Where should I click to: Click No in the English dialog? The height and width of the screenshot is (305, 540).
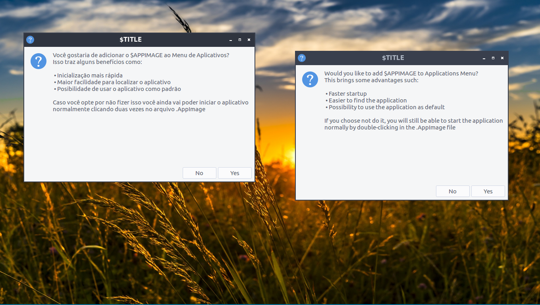pyautogui.click(x=453, y=191)
